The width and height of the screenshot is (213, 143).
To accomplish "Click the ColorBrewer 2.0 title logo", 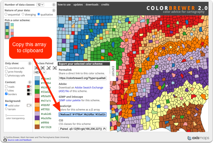I will pos(177,8).
